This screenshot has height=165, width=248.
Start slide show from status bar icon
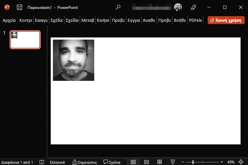(x=173, y=162)
